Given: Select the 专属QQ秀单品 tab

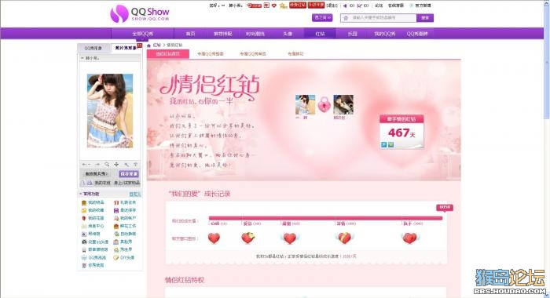Looking at the screenshot, I should [253, 54].
